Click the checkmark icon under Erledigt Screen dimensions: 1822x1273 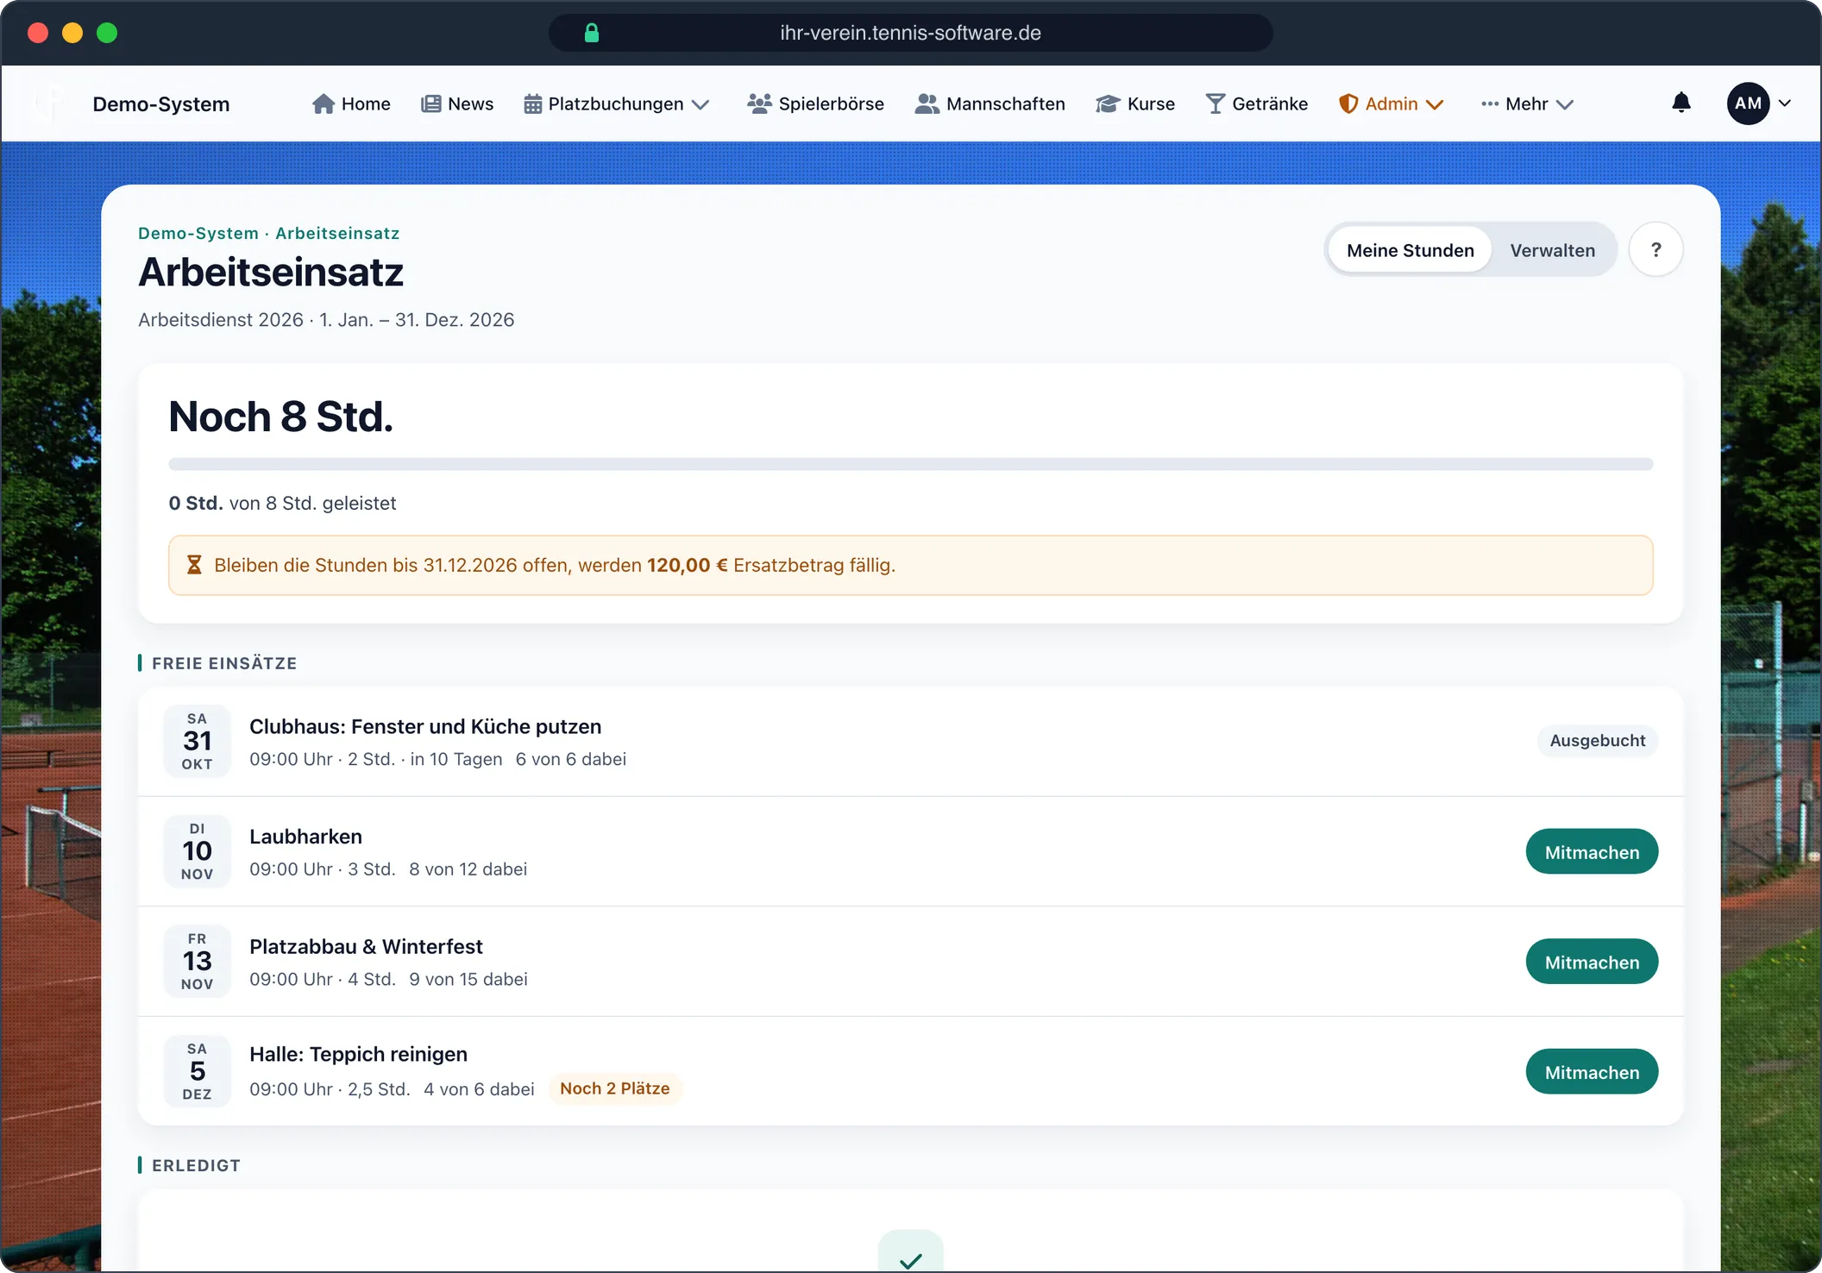[x=911, y=1260]
